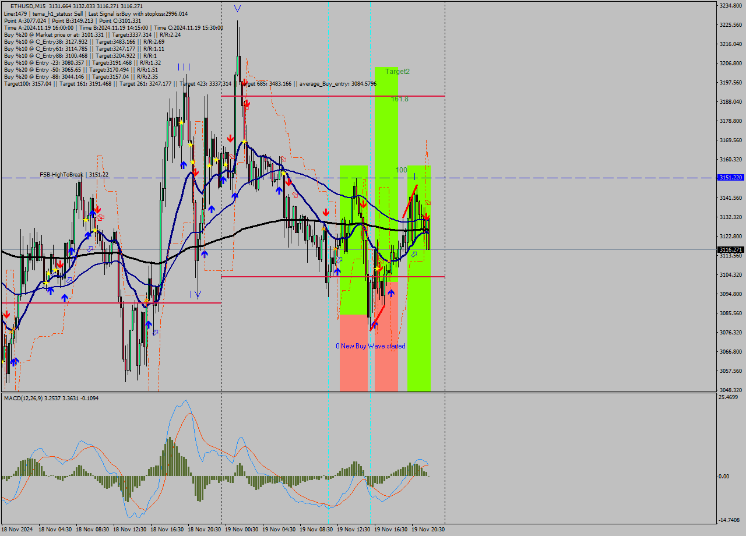Click the 'Buy %20 @ Market price' line
The width and height of the screenshot is (746, 536).
pos(92,34)
